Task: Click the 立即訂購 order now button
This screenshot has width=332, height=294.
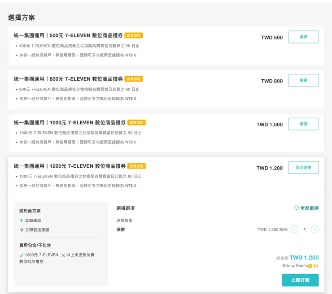Action: [300, 280]
